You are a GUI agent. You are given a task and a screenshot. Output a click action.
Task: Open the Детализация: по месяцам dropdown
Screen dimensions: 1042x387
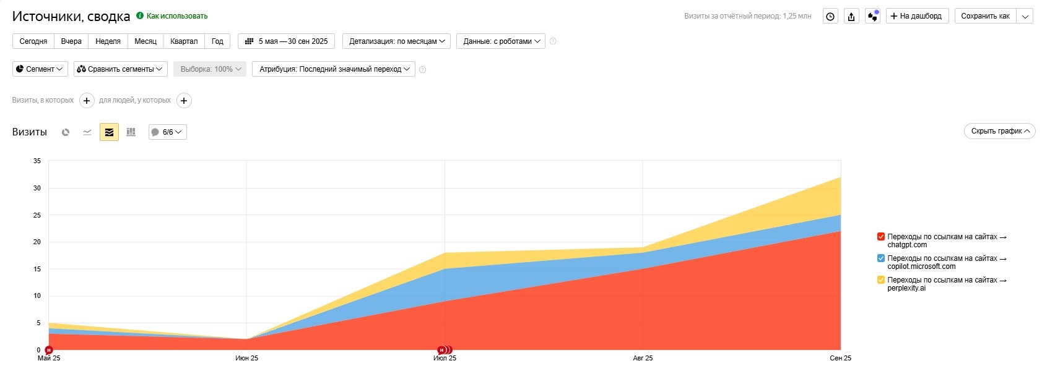[396, 41]
